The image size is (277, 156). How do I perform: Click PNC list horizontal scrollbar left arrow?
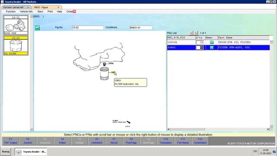168,129
